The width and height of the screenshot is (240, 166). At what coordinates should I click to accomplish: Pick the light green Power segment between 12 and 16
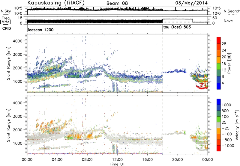pyautogui.click(x=219, y=66)
